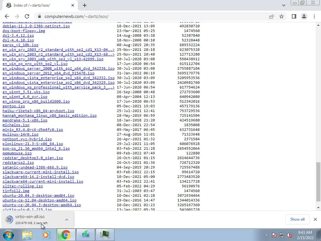Click the forward navigation arrow

click(17, 16)
